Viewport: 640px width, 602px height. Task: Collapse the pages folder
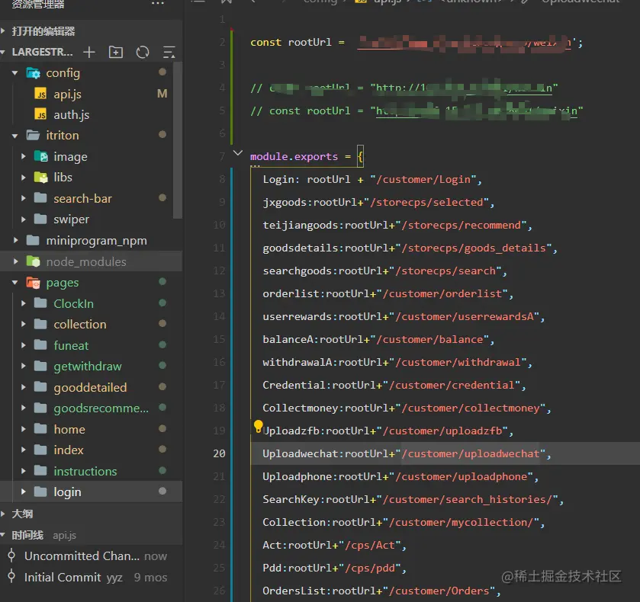pos(15,283)
